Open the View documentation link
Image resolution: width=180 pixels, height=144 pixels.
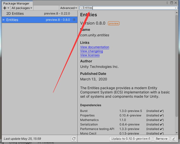[x=95, y=47]
